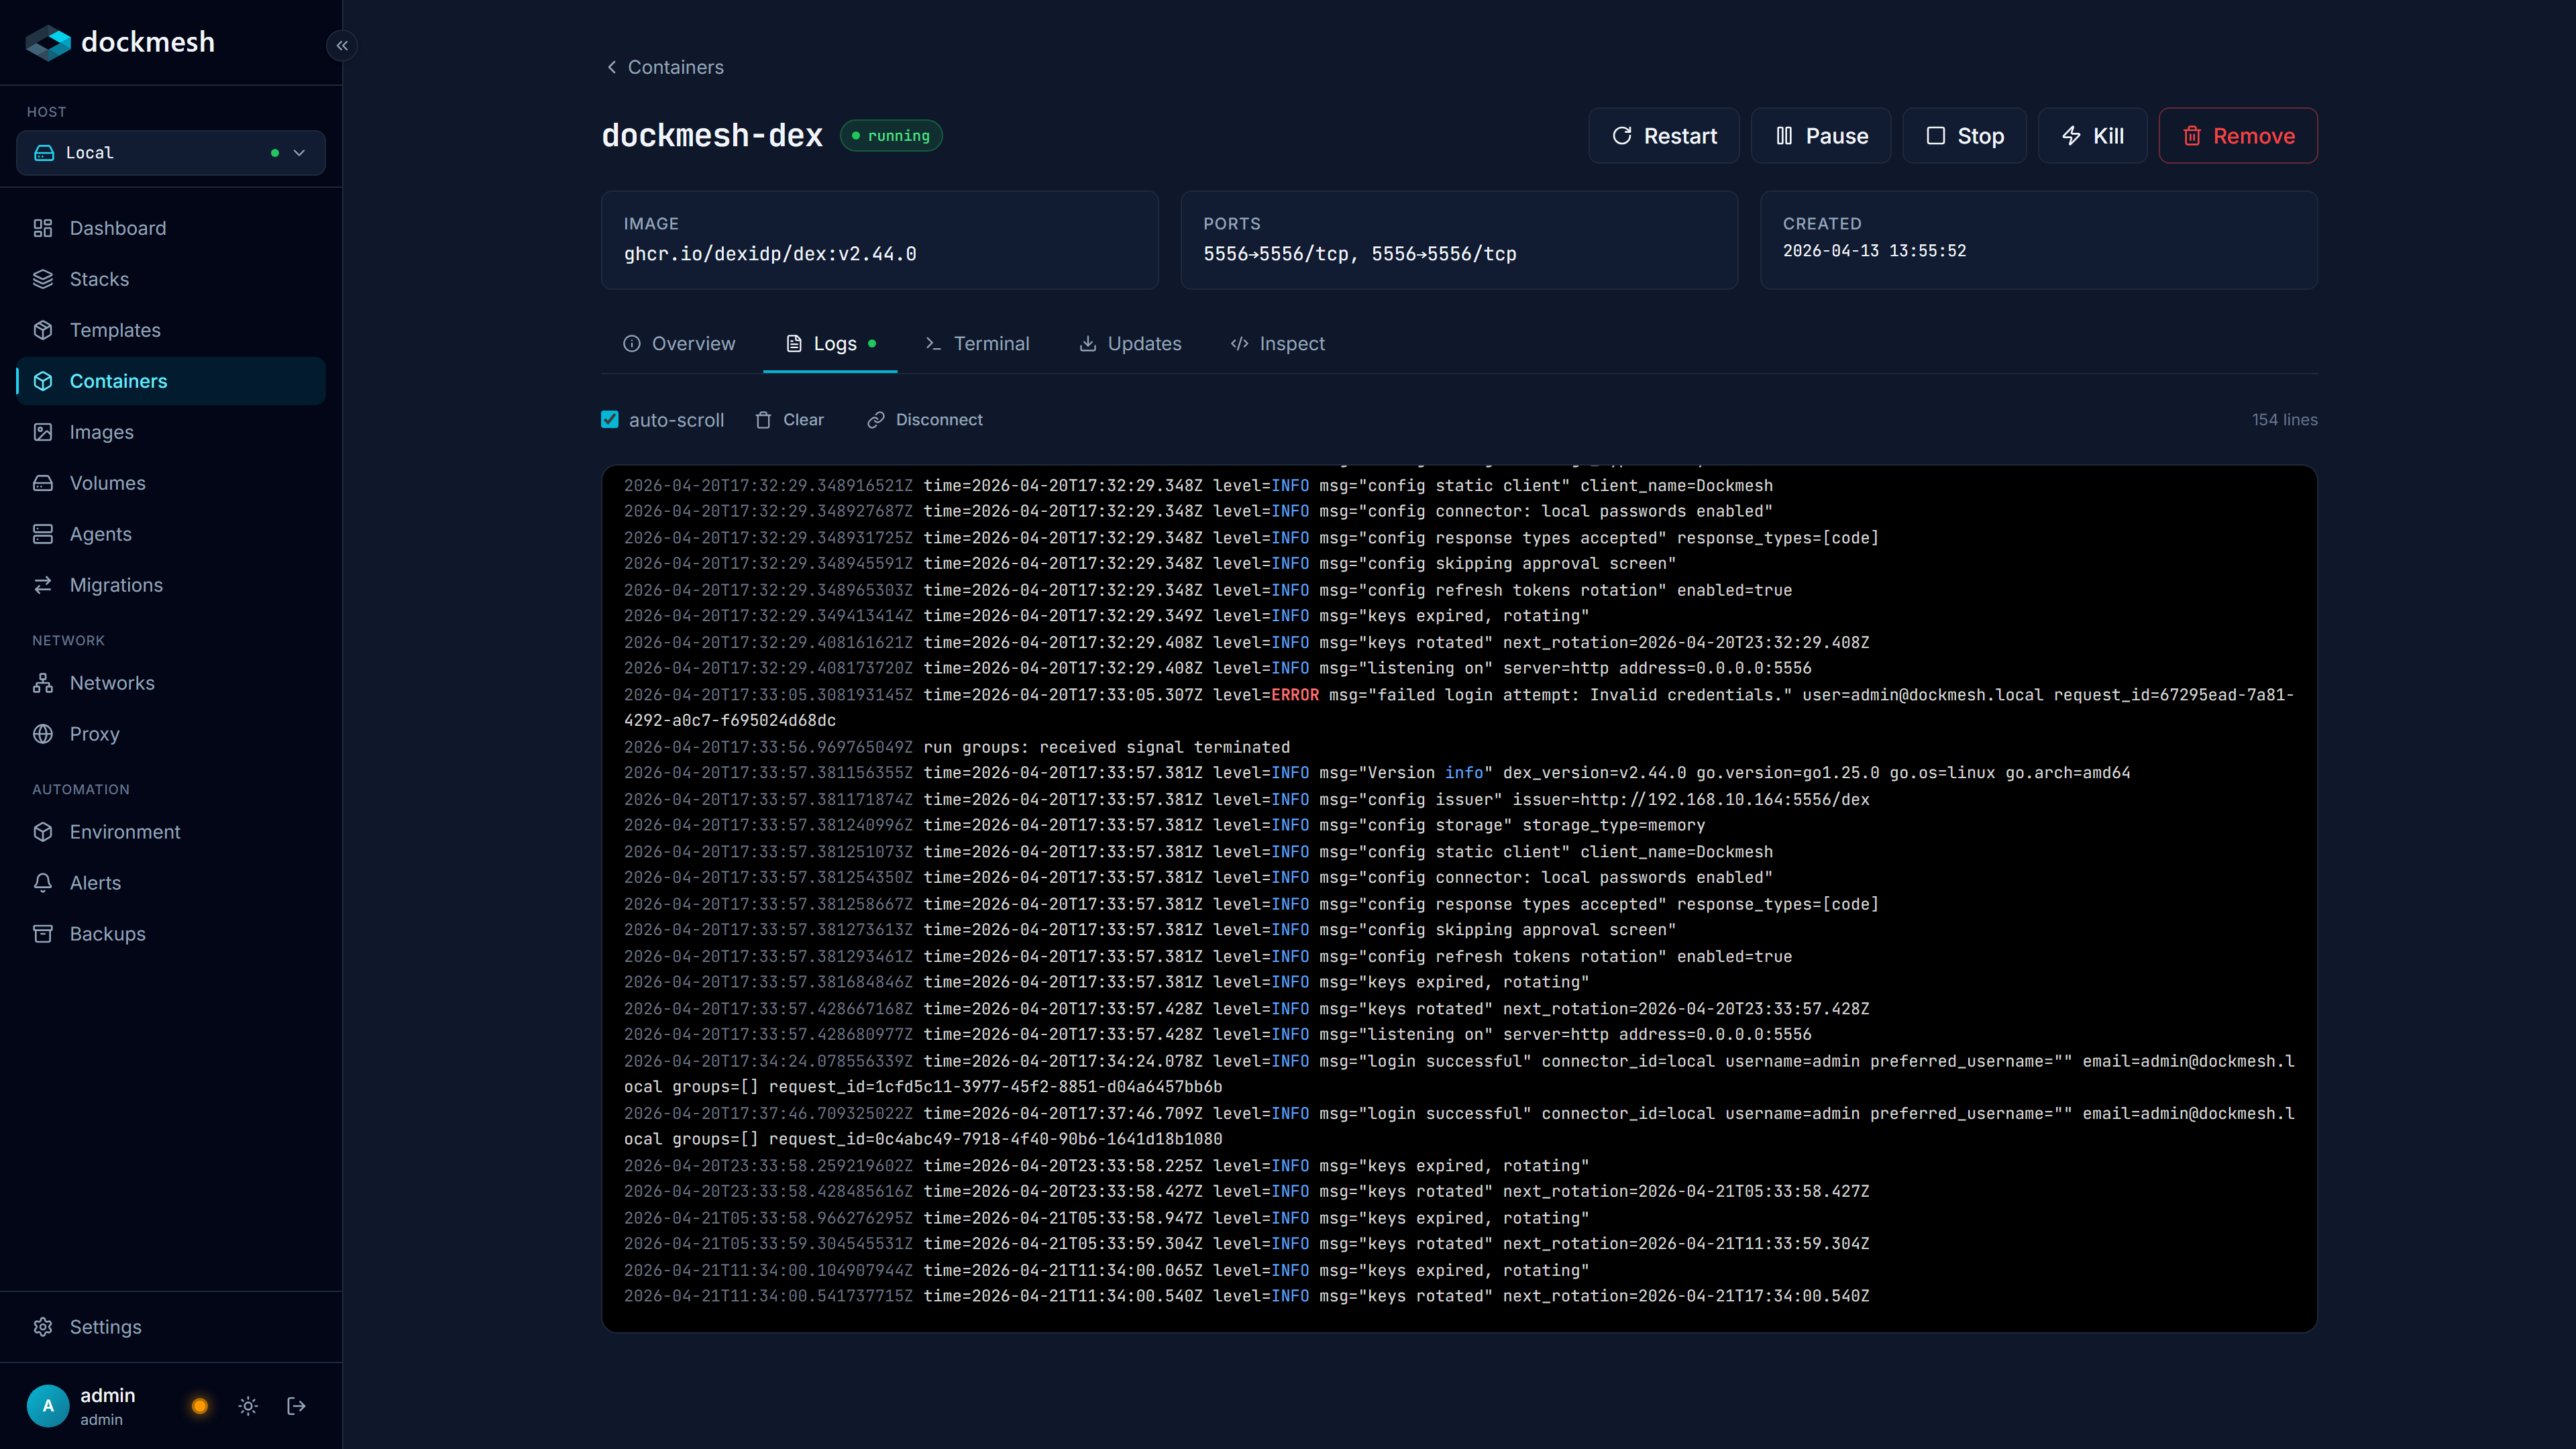Image resolution: width=2576 pixels, height=1449 pixels.
Task: Select the Stacks sidebar icon
Action: [x=43, y=279]
